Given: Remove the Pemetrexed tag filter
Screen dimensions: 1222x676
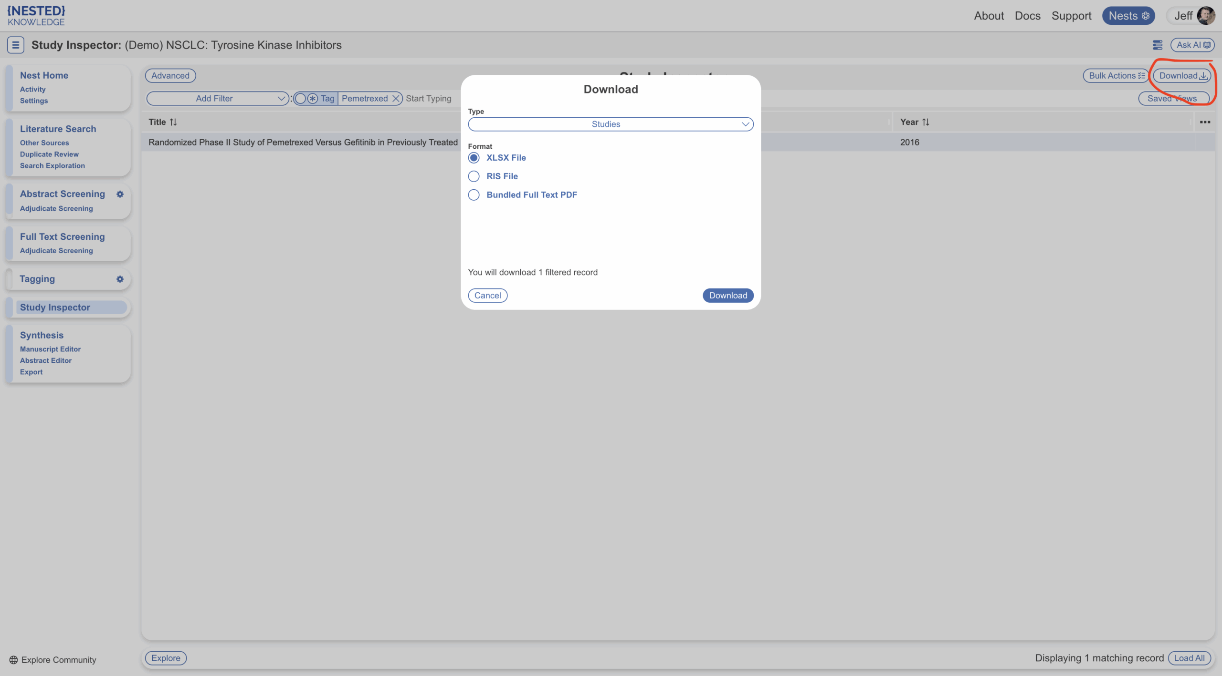Looking at the screenshot, I should 396,99.
